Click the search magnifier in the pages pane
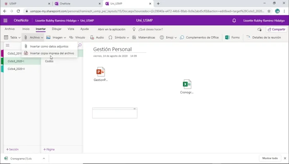The height and width of the screenshot is (164, 289). tap(80, 45)
